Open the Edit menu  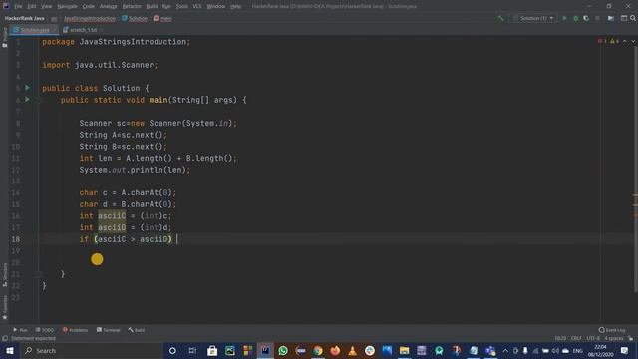31,6
